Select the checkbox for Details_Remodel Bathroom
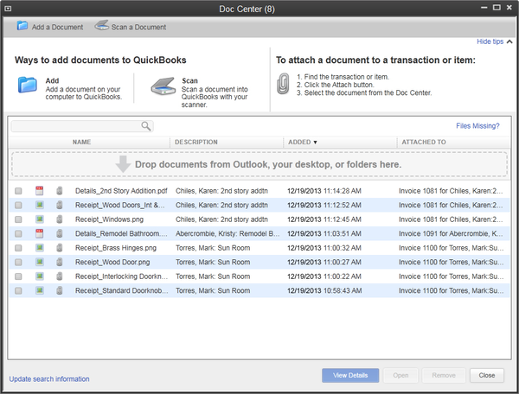The width and height of the screenshot is (519, 394). pyautogui.click(x=18, y=233)
